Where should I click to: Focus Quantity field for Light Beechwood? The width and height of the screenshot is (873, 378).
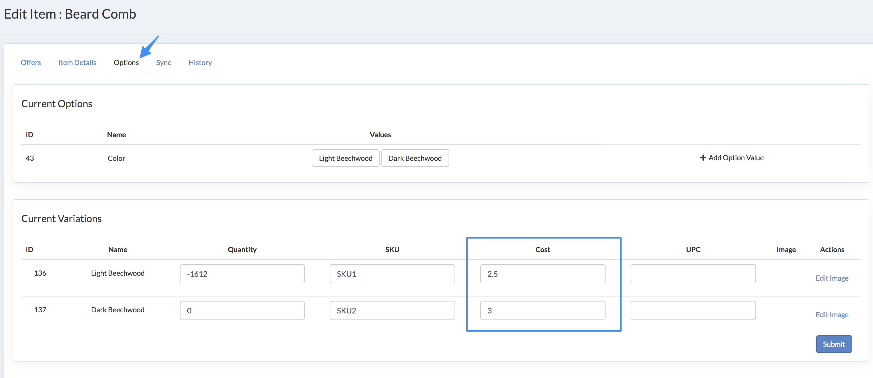click(242, 274)
